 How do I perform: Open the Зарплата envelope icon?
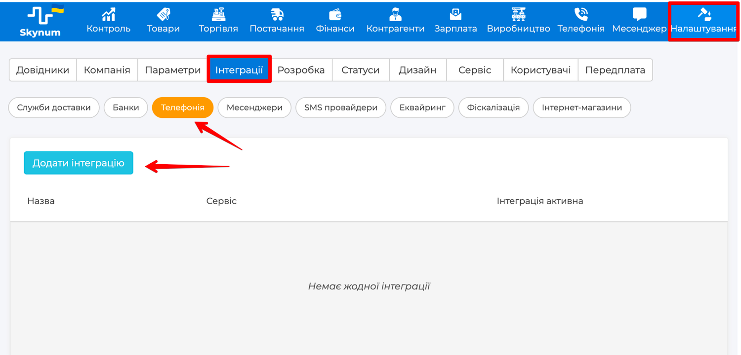(x=455, y=15)
